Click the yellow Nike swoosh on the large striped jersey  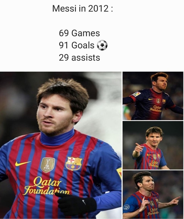(23, 163)
